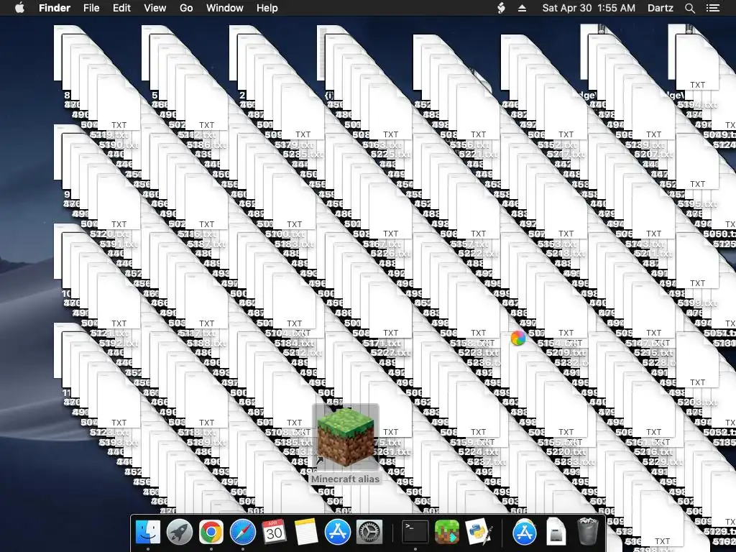The width and height of the screenshot is (736, 552).
Task: Open Safari compass icon in Dock
Action: point(243,533)
